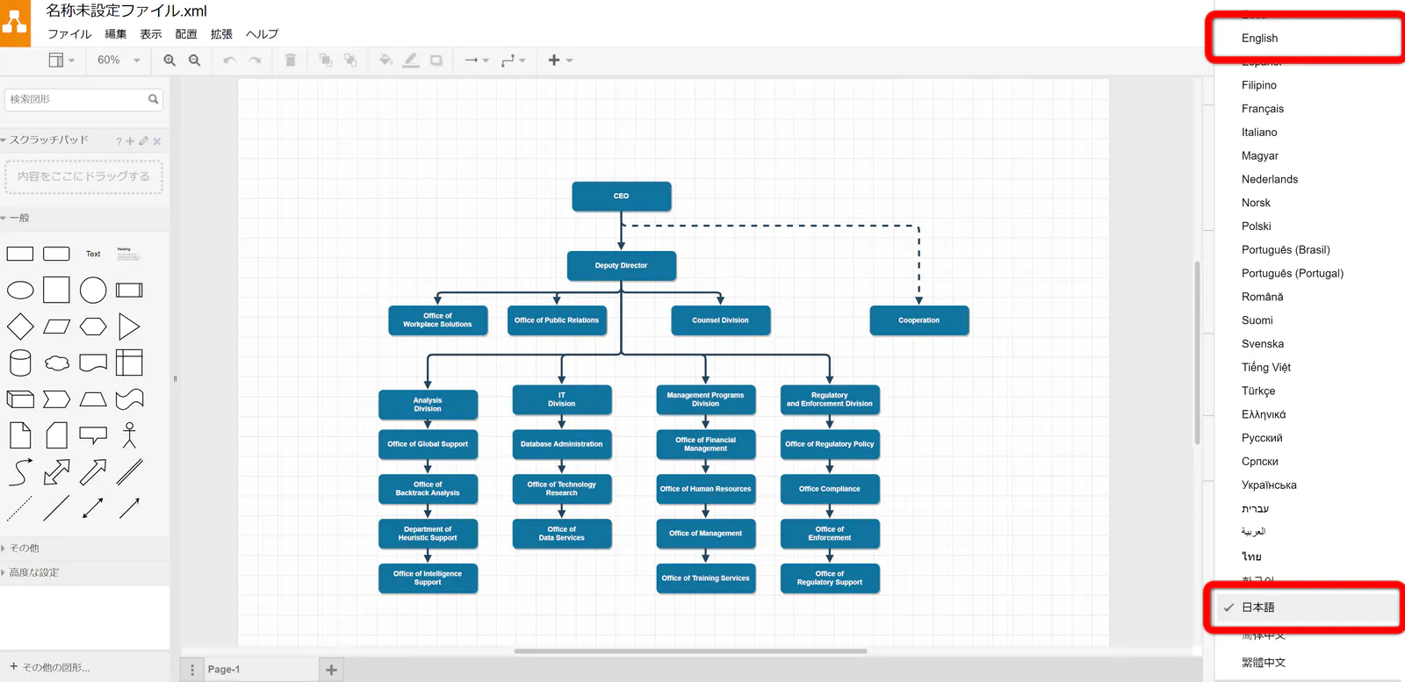Pick the diamond shape from the palette

coord(20,327)
